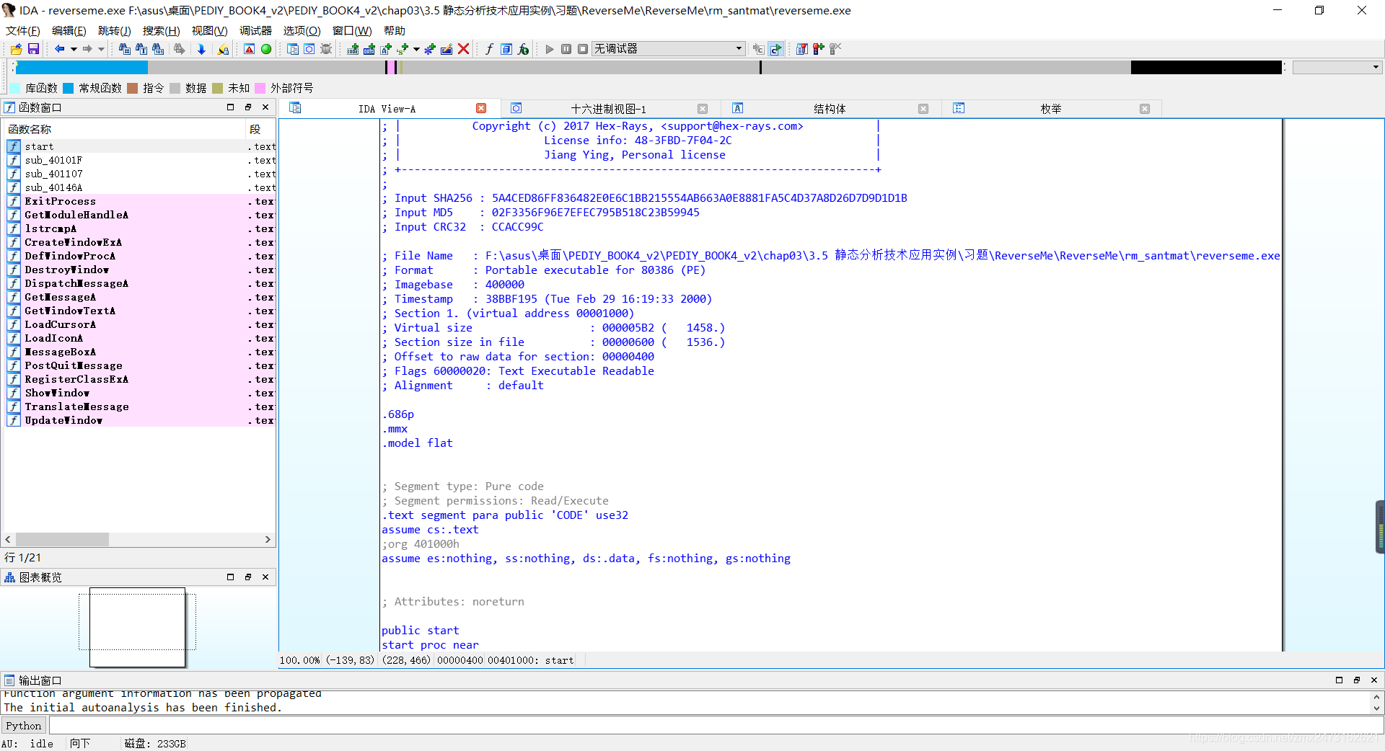Open the 帮助 menu
This screenshot has width=1385, height=751.
394,30
